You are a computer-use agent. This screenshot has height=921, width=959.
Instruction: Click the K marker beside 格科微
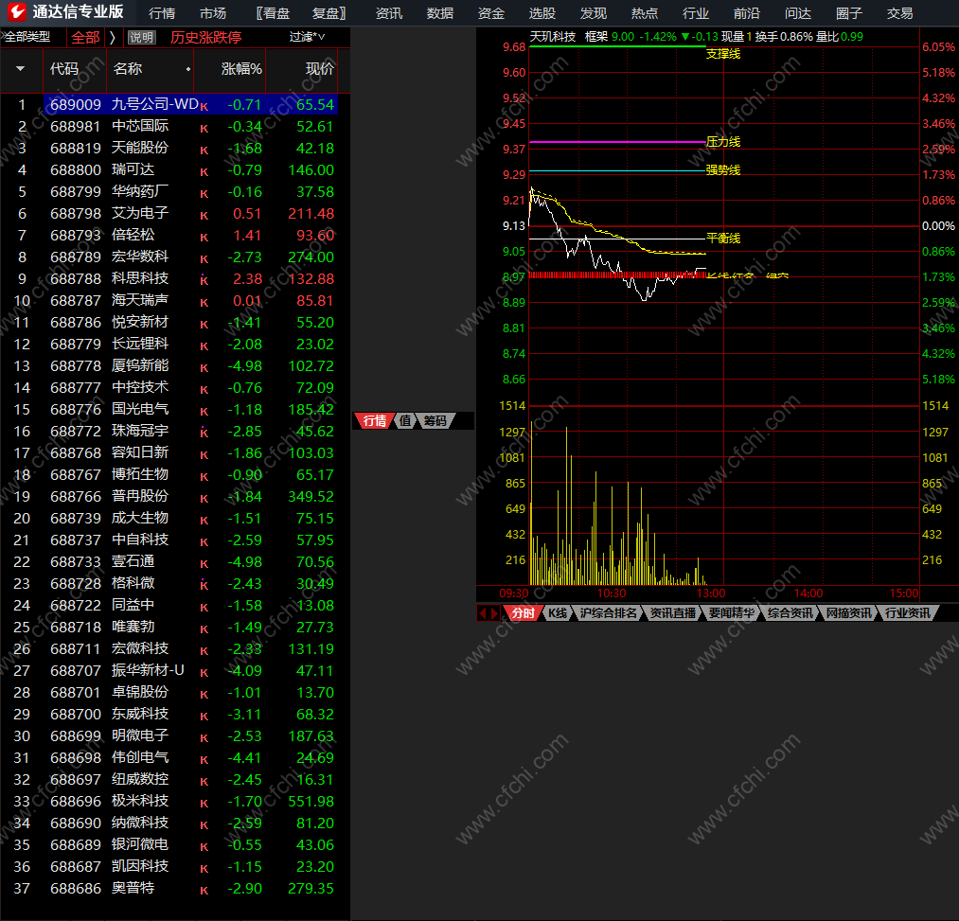pos(204,585)
